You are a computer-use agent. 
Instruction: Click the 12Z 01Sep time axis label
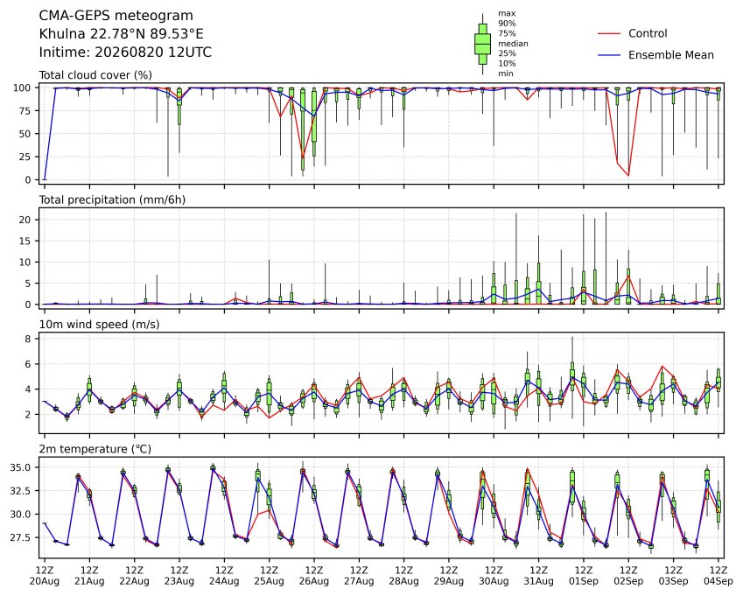584,576
